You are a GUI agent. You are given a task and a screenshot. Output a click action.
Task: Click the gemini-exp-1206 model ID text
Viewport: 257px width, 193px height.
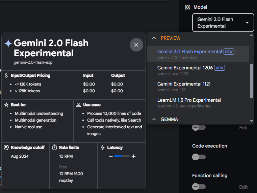point(173,74)
